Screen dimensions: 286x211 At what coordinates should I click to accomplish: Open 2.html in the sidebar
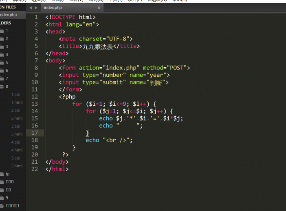click(x=17, y=118)
